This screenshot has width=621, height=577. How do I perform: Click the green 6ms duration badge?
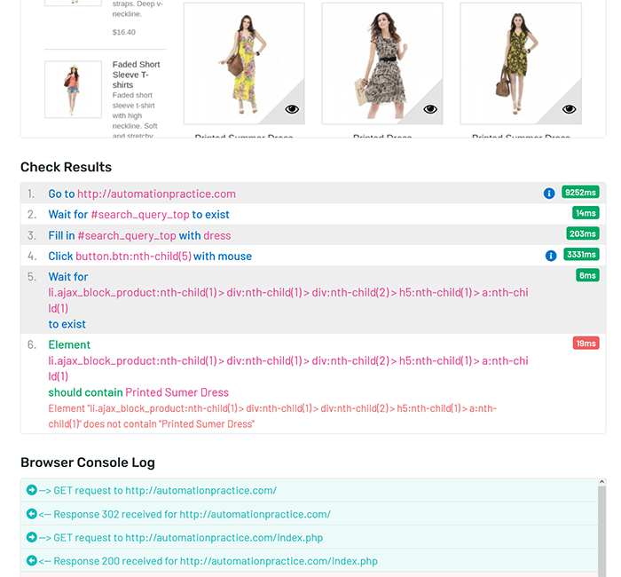[x=587, y=275]
